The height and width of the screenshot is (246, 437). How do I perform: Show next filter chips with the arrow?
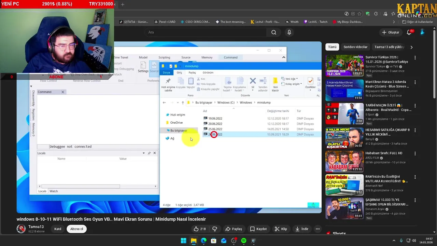point(411,47)
